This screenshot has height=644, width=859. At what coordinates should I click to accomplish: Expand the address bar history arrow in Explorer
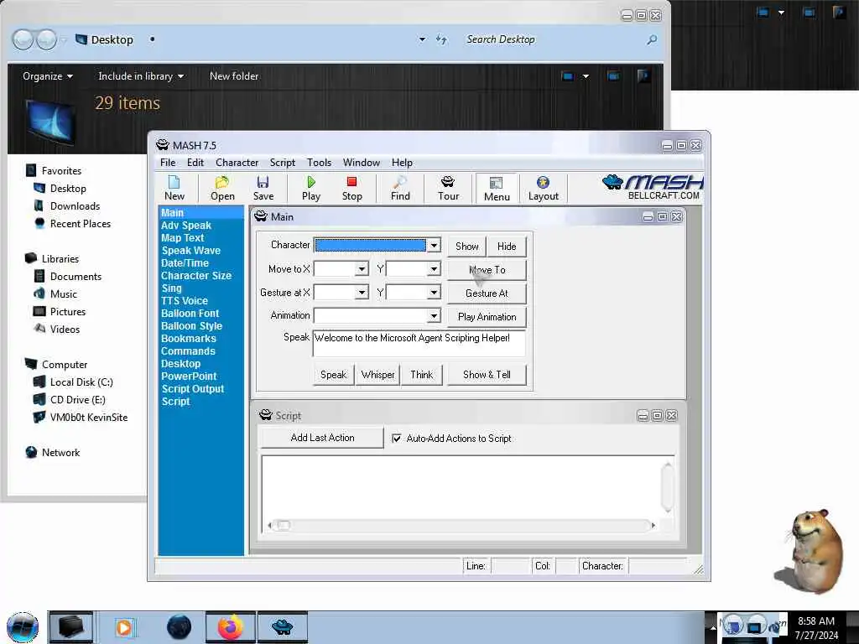tap(423, 39)
